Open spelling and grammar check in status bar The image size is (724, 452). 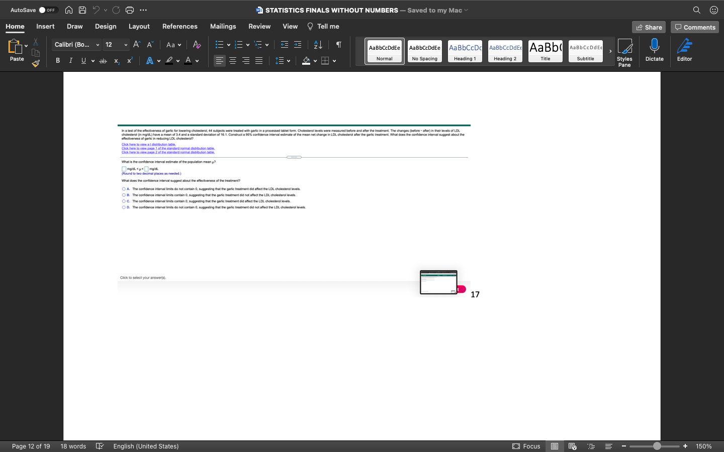[100, 446]
